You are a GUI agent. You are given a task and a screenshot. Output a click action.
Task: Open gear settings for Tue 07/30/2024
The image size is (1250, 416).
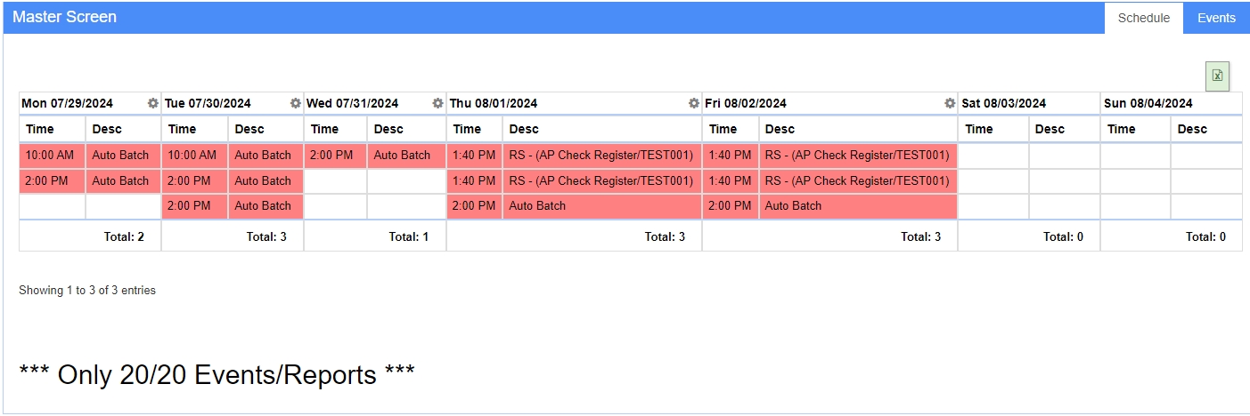tap(295, 103)
